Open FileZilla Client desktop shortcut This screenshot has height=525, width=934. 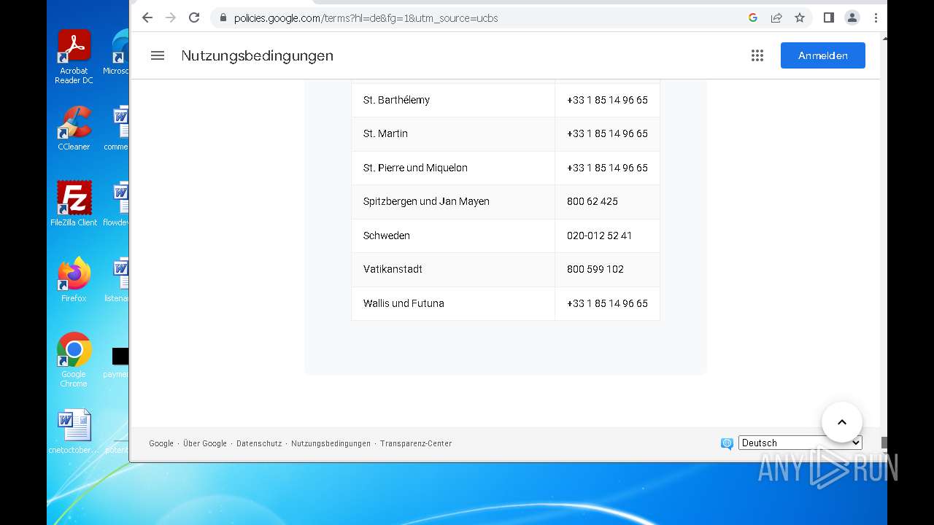(74, 203)
